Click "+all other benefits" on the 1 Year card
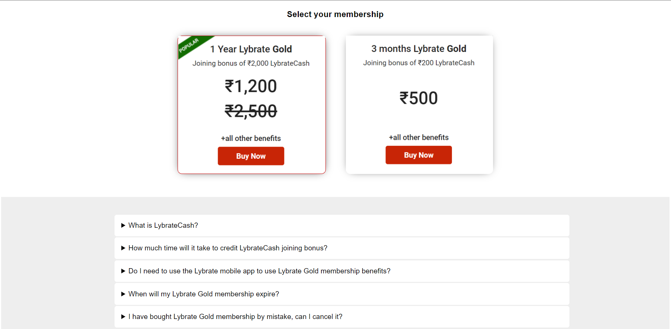Viewport: 671px width, 329px height. click(251, 138)
